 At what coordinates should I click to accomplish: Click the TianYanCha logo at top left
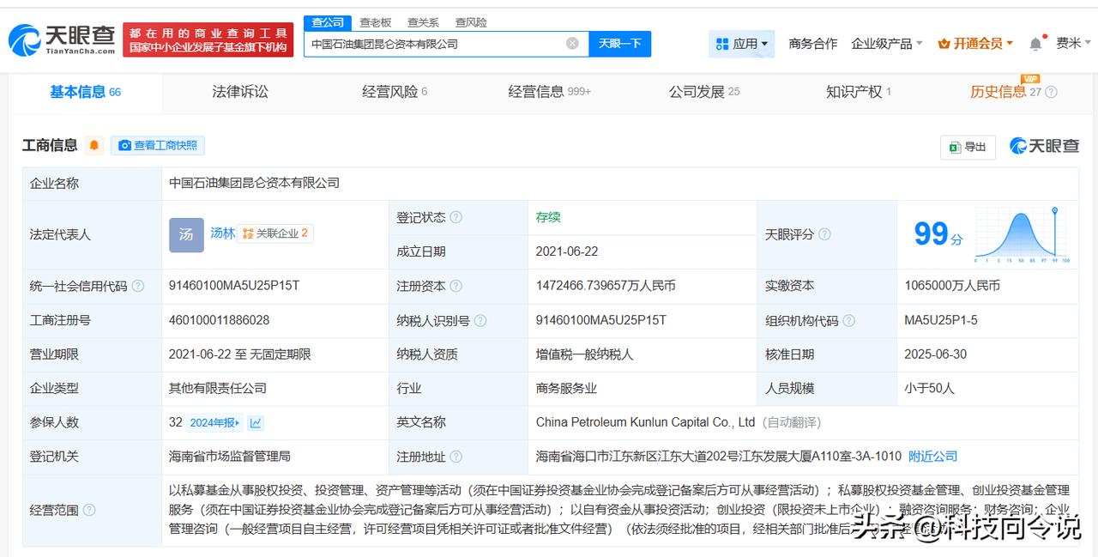62,39
